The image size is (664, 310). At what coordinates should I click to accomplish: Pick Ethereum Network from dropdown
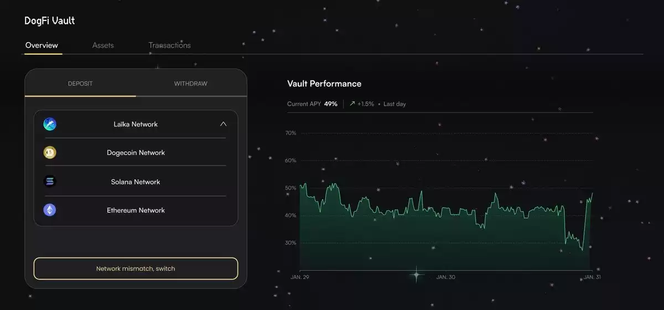pos(136,210)
